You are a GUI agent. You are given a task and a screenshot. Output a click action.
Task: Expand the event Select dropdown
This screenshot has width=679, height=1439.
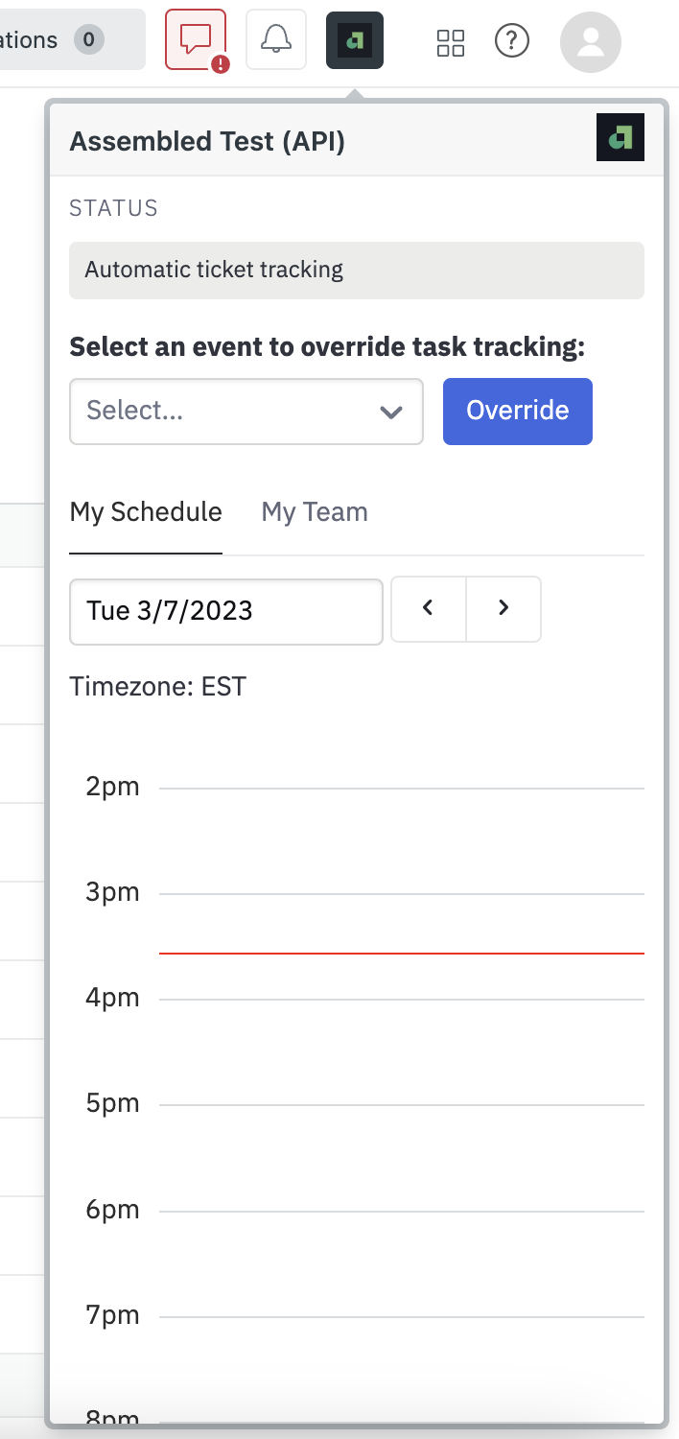(230, 411)
